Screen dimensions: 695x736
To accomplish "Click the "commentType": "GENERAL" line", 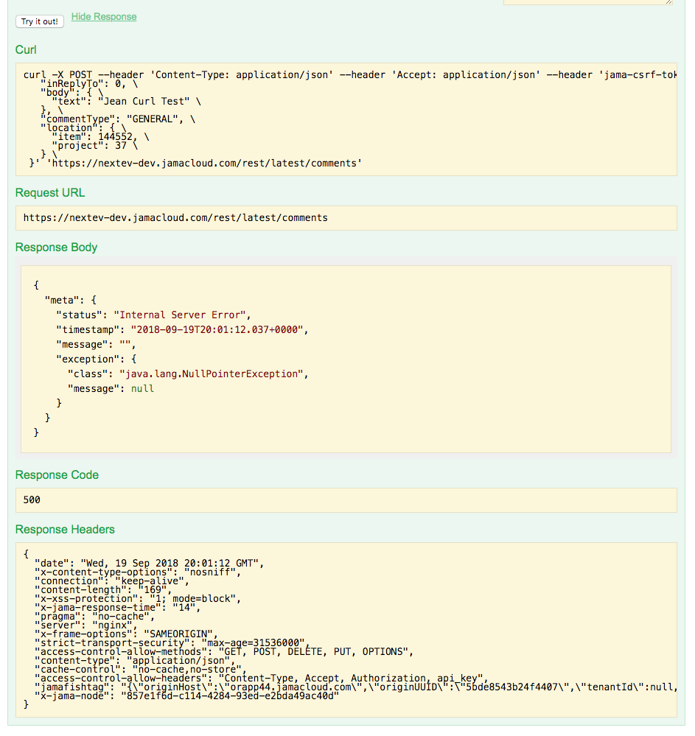I will coord(118,119).
